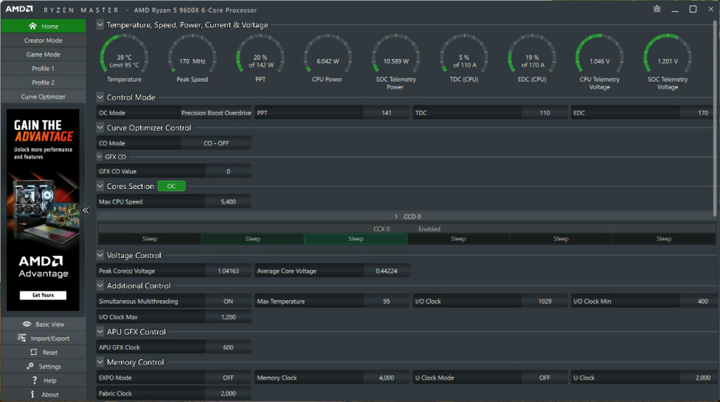Click the GFX CO Value field 0
The height and width of the screenshot is (402, 720).
tap(229, 171)
